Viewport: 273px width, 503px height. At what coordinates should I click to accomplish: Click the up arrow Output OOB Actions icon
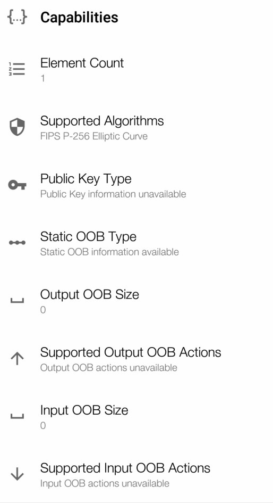click(x=18, y=358)
